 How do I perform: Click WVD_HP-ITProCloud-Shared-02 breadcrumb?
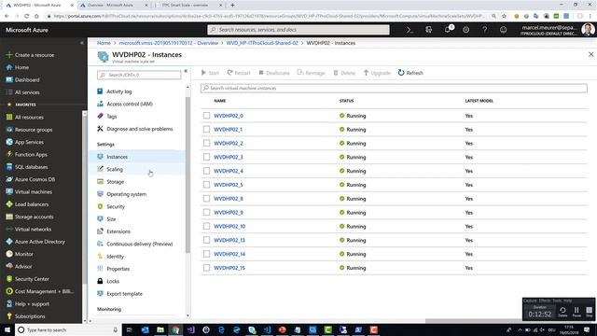[x=262, y=43]
